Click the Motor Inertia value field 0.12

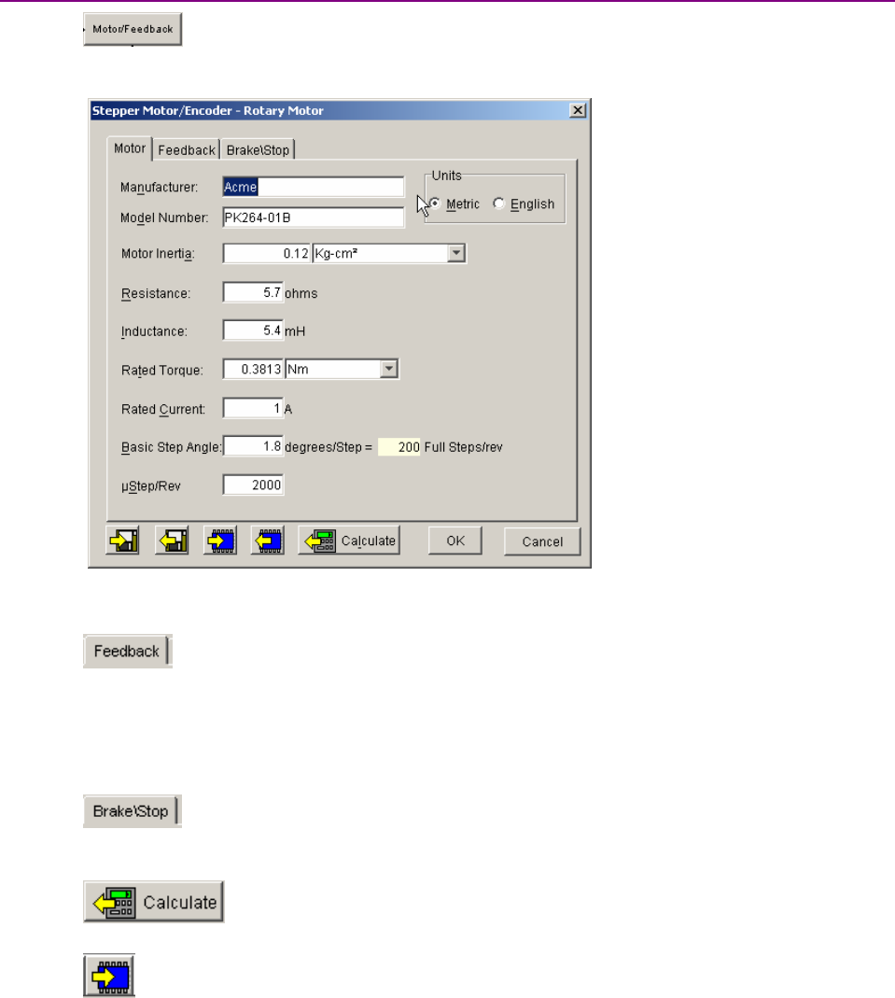click(x=267, y=253)
